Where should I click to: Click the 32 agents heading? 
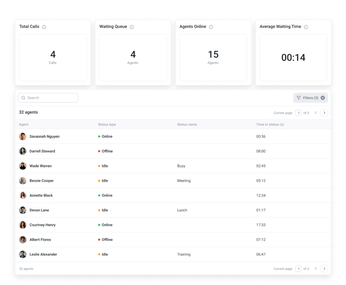[28, 112]
